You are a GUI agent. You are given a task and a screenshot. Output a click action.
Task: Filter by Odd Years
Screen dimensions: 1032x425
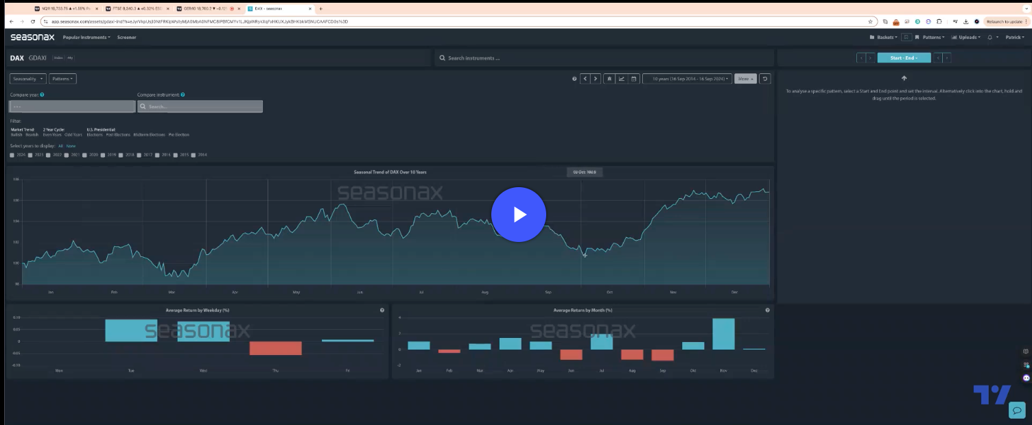(73, 134)
